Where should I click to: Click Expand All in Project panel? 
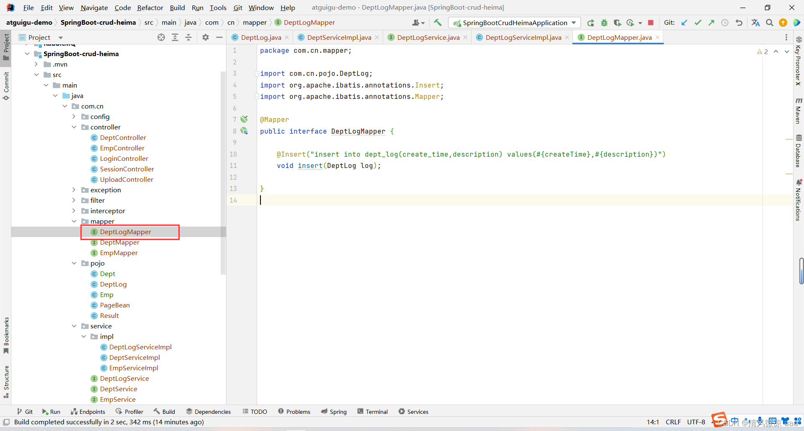[175, 37]
